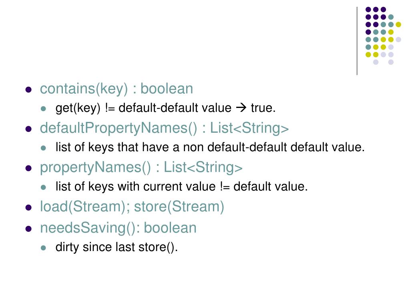The height and width of the screenshot is (307, 410).
Task: Click the purple bullet beside load(Stream)
Action: (28, 208)
